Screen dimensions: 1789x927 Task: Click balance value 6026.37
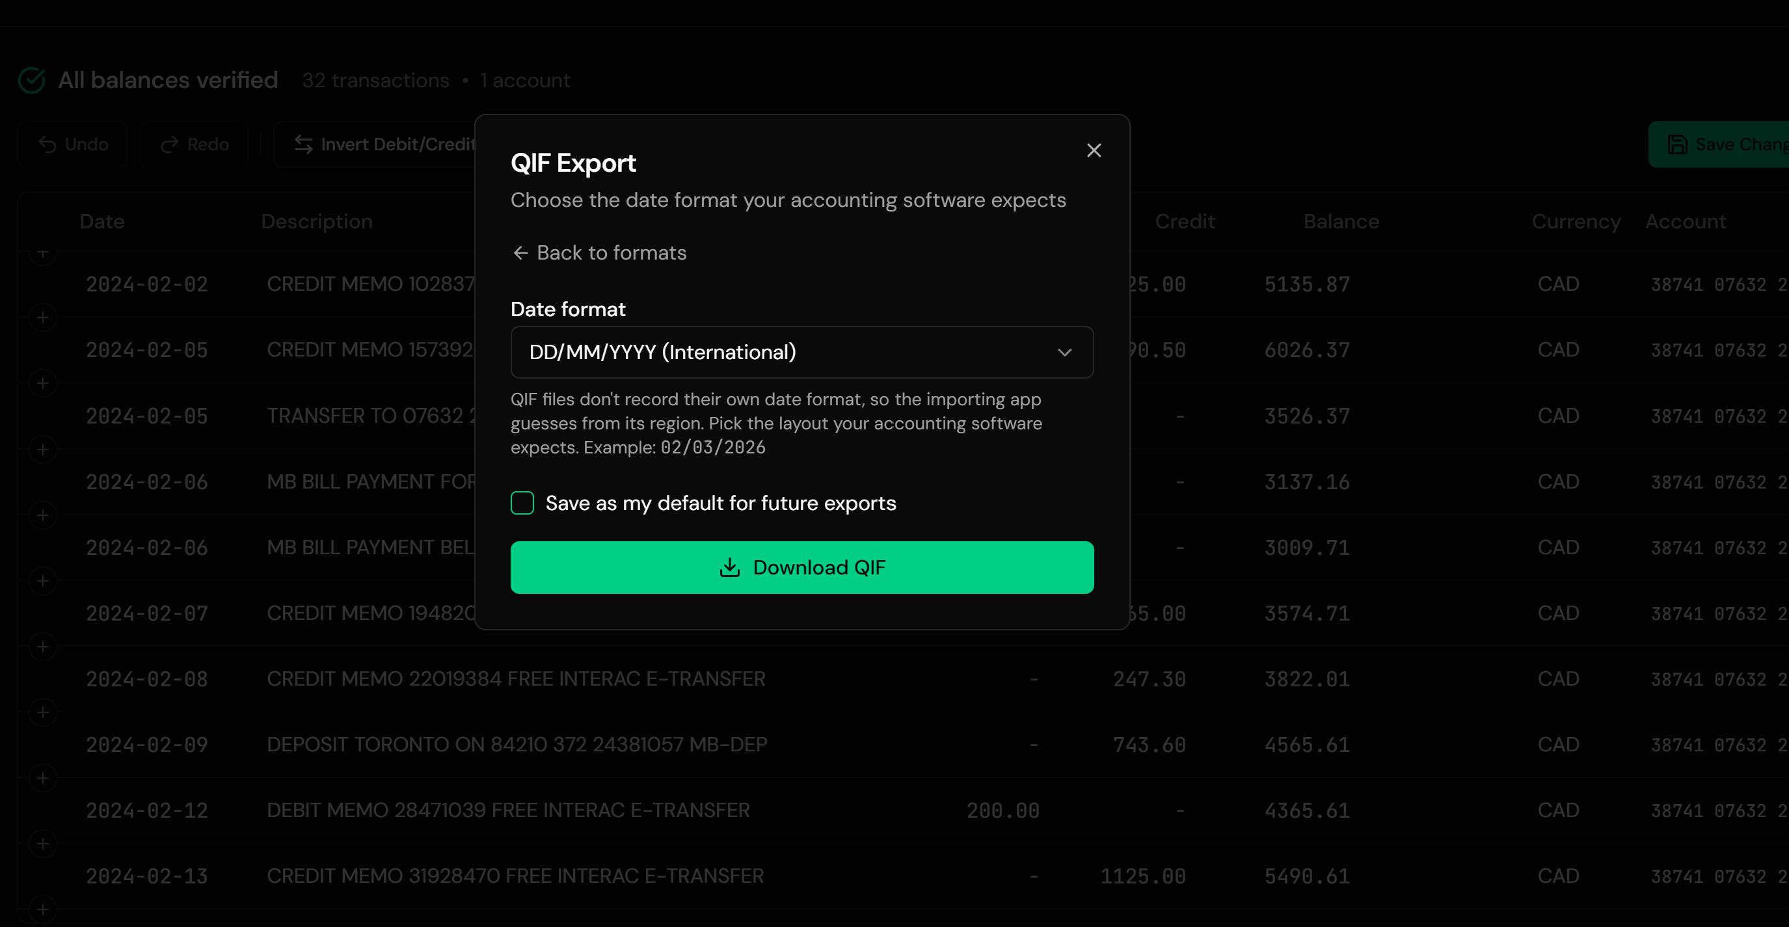(x=1307, y=350)
